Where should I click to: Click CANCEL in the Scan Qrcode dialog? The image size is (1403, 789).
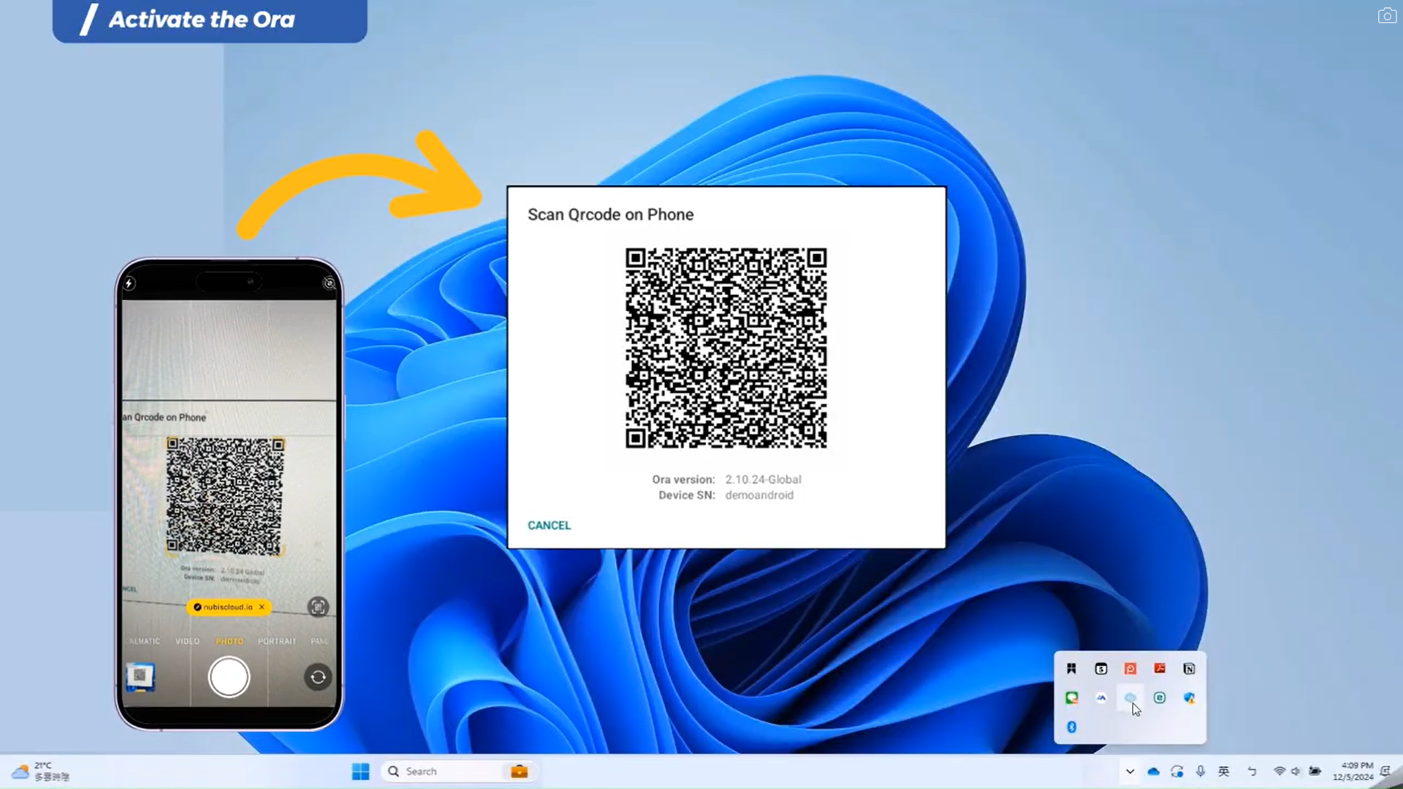(x=549, y=525)
